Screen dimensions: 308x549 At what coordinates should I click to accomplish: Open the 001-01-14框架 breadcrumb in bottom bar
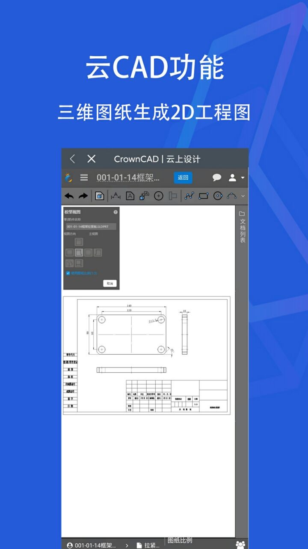pyautogui.click(x=92, y=545)
